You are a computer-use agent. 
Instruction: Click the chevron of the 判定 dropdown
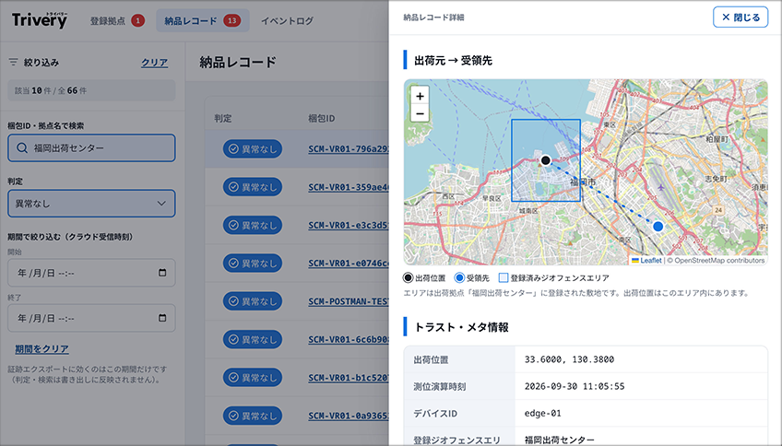[x=161, y=204]
